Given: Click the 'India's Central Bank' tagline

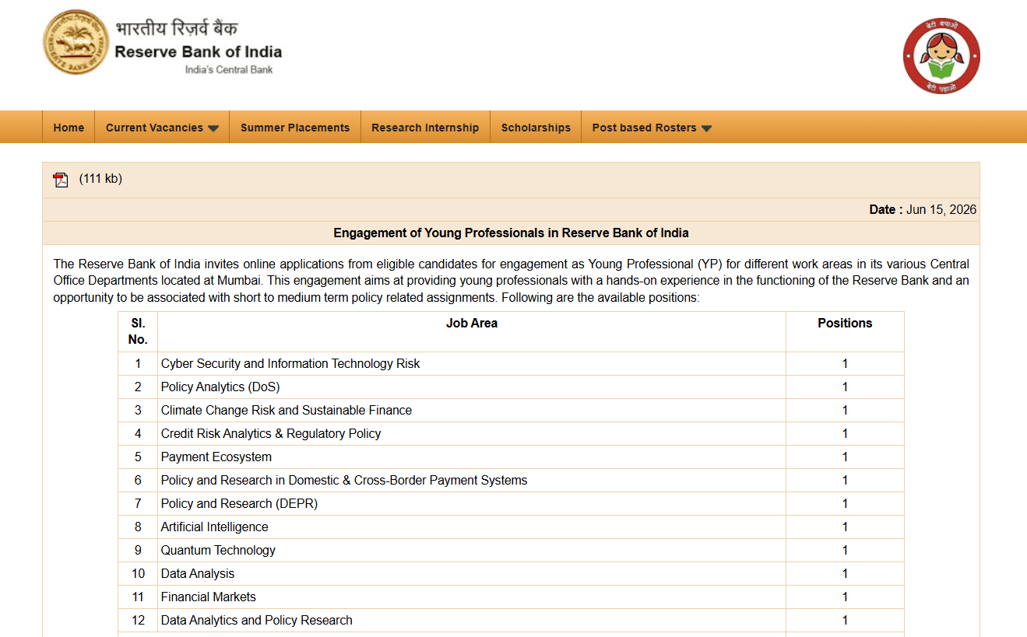Looking at the screenshot, I should tap(229, 70).
